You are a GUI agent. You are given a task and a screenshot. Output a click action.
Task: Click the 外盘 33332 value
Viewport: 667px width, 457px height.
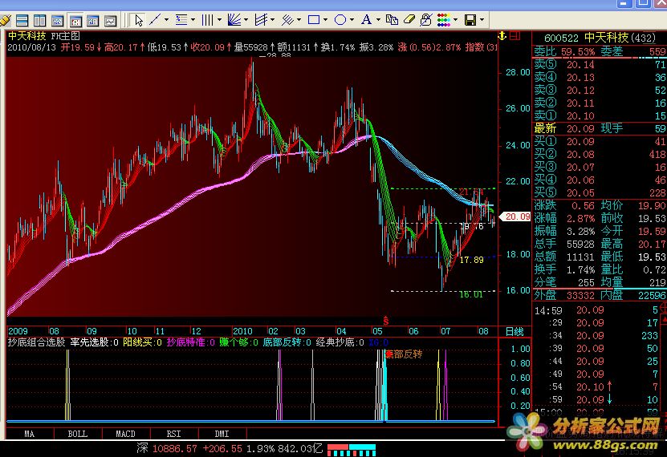[580, 295]
